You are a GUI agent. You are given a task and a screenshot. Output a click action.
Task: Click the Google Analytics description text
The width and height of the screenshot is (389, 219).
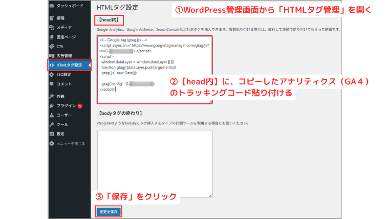coord(219,30)
